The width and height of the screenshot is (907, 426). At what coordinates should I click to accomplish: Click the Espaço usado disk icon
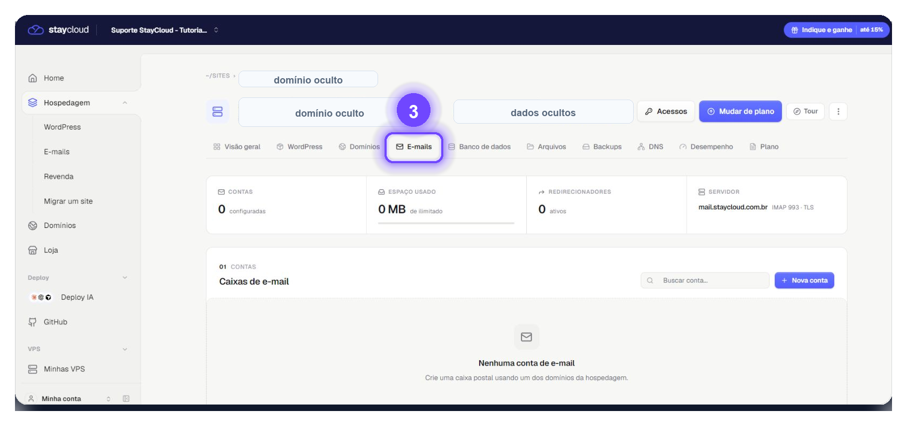coord(381,192)
